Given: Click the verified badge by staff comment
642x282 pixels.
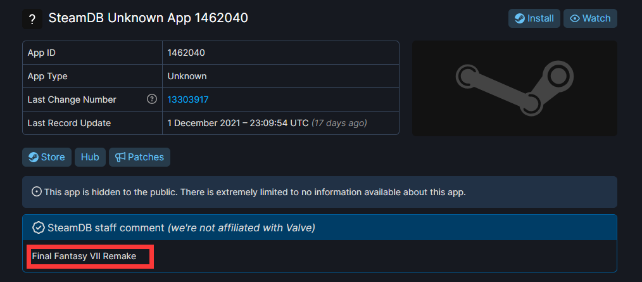Looking at the screenshot, I should (38, 228).
